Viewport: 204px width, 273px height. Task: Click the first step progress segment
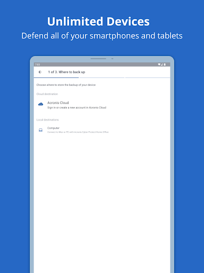point(56,78)
